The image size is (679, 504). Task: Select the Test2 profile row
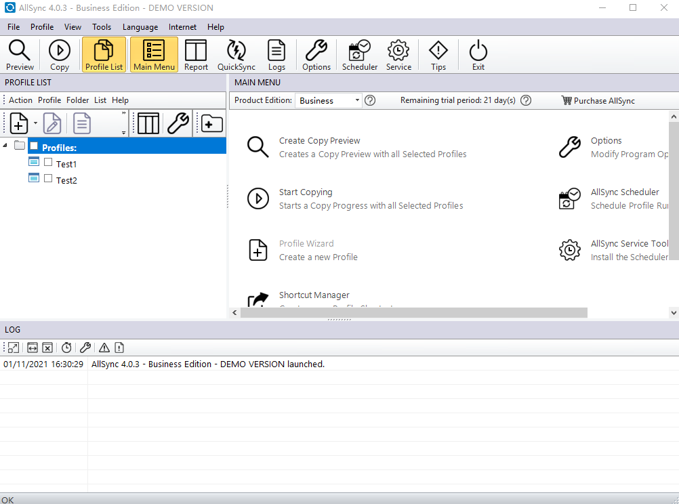pos(66,181)
